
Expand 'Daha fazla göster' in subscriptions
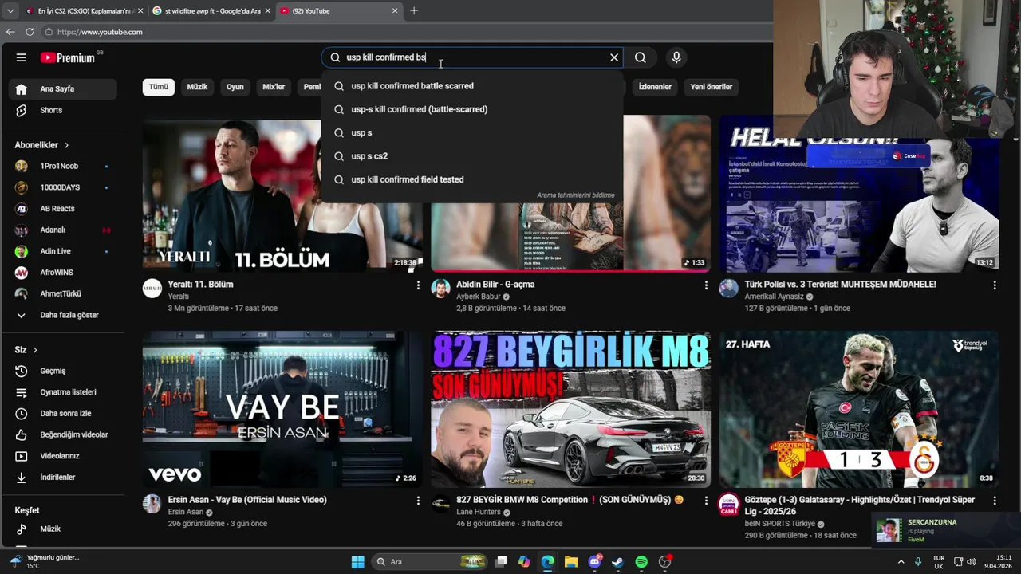tap(64, 315)
